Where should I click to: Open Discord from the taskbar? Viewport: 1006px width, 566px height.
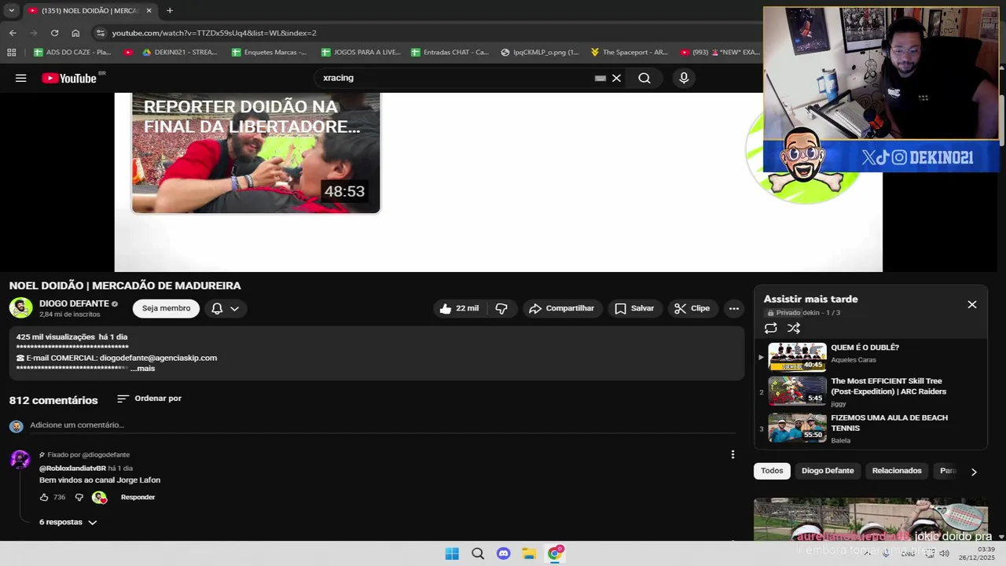pyautogui.click(x=504, y=553)
